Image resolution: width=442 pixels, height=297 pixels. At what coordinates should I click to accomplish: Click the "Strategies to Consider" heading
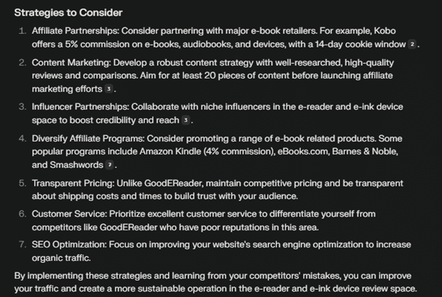tap(68, 13)
